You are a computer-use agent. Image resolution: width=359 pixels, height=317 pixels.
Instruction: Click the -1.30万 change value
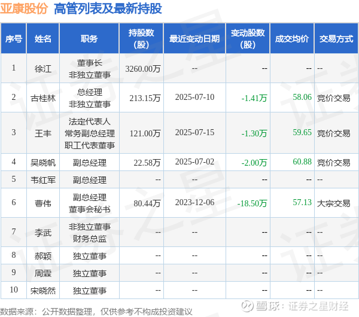pos(254,133)
